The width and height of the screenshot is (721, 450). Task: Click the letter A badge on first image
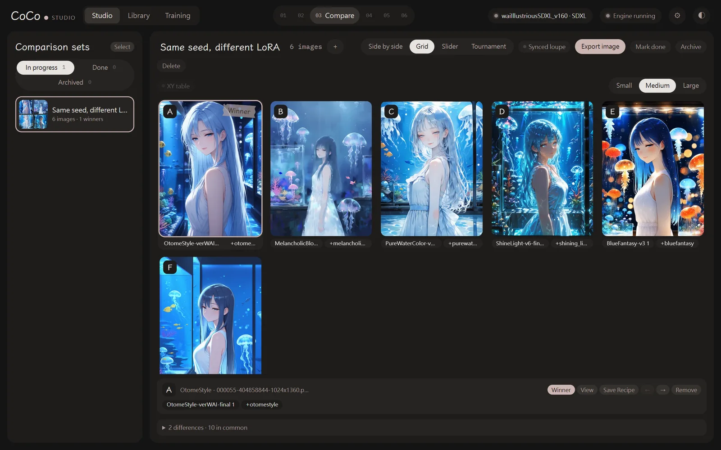coord(170,112)
